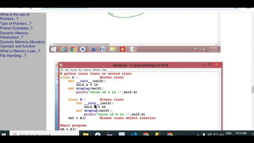Click the 'ob = A()' line
The height and width of the screenshot is (143, 254).
pos(68,129)
